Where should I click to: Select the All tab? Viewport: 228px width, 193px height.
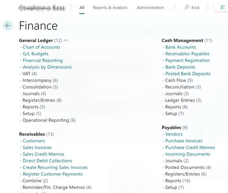tap(82, 8)
